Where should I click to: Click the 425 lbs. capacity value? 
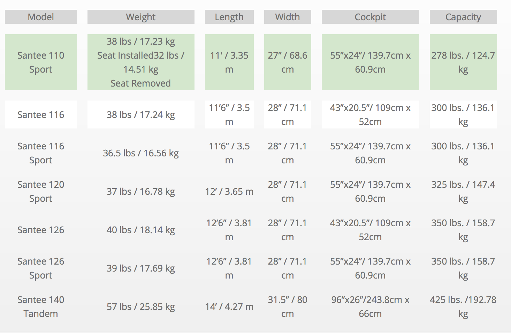point(463,306)
